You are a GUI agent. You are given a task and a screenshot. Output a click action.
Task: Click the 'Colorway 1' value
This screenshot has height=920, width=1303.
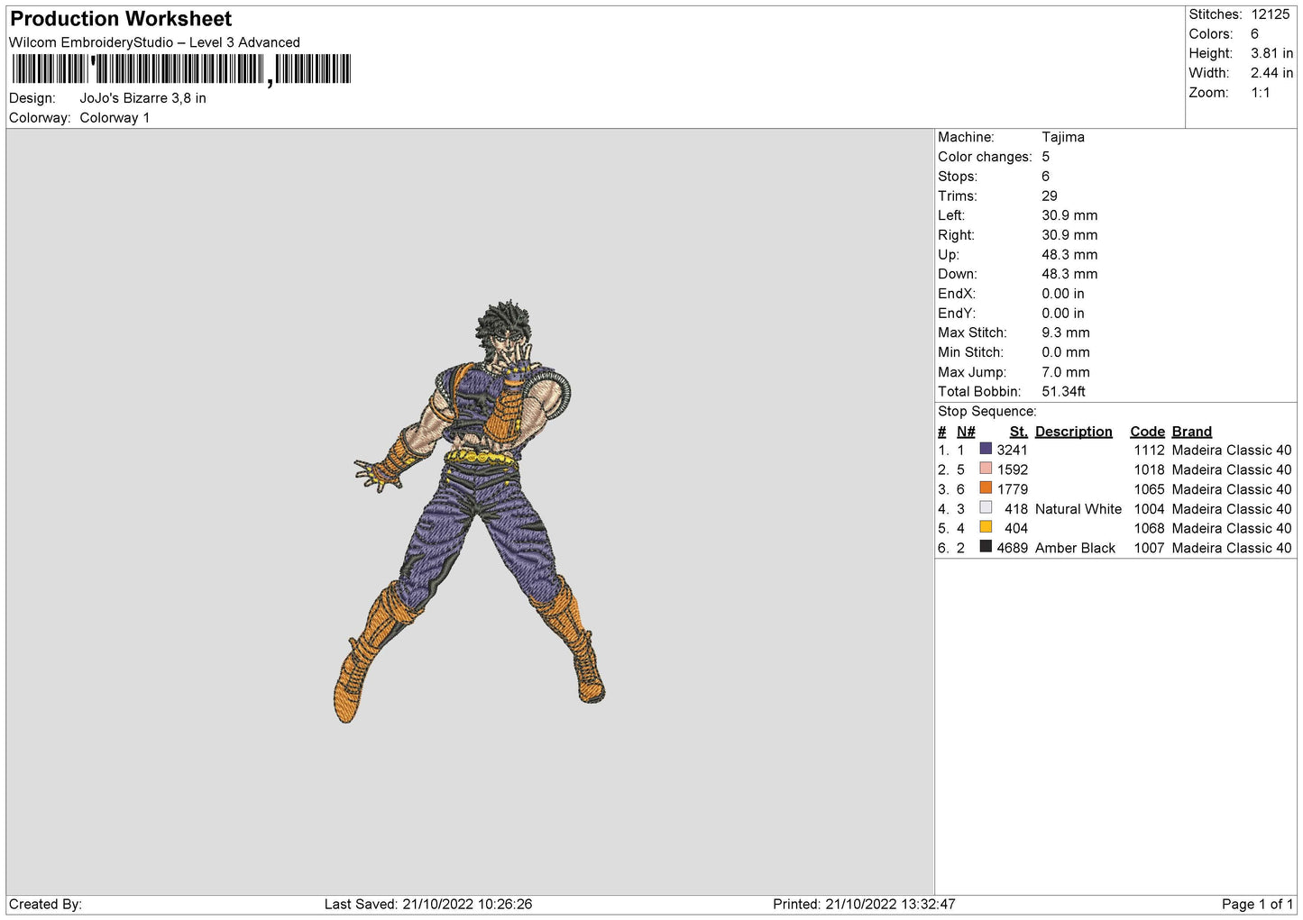(115, 118)
